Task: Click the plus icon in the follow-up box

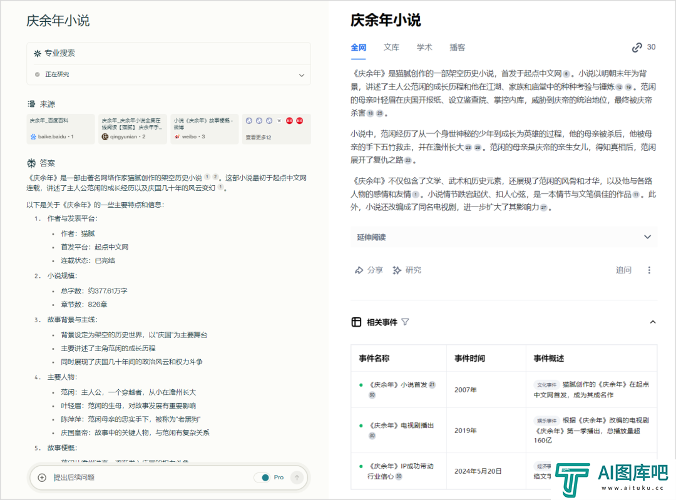Action: (x=43, y=477)
